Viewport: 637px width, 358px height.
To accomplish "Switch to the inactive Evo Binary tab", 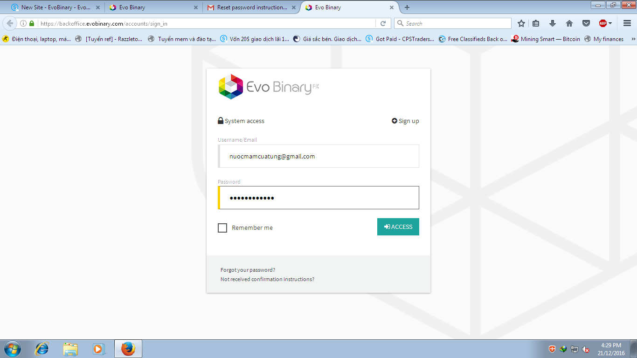I will coord(153,7).
